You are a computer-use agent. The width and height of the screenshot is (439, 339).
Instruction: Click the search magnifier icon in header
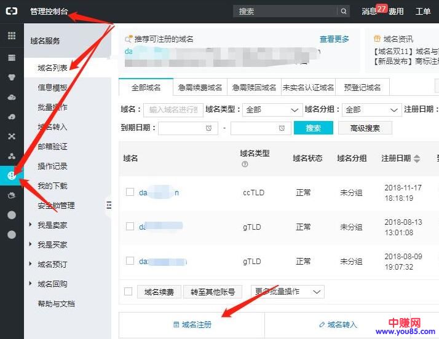344,11
